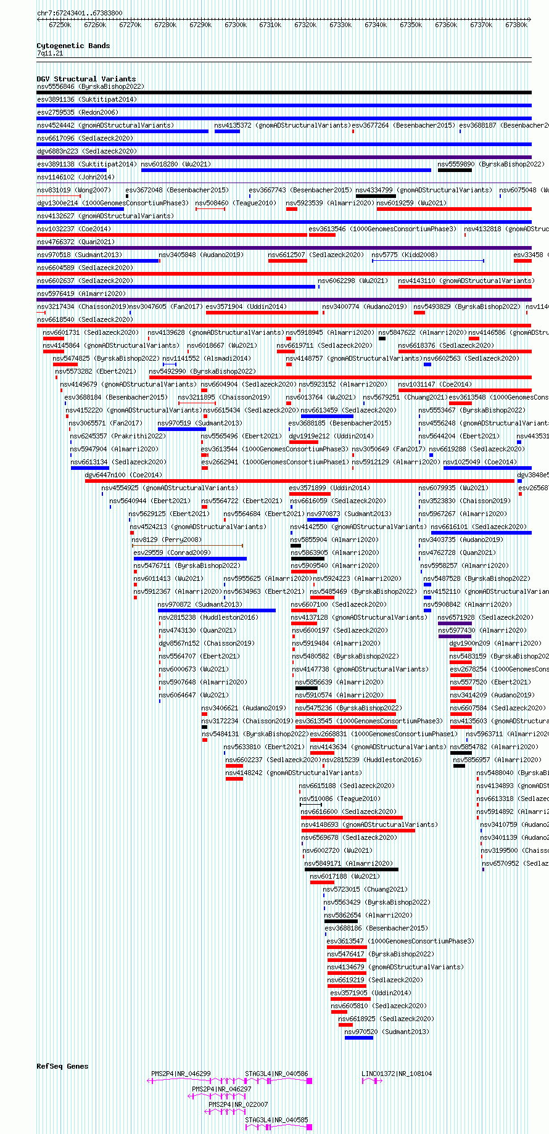
Task: Open the nsv6617096 (Sedlazeck2020) variant entry
Action: point(85,138)
